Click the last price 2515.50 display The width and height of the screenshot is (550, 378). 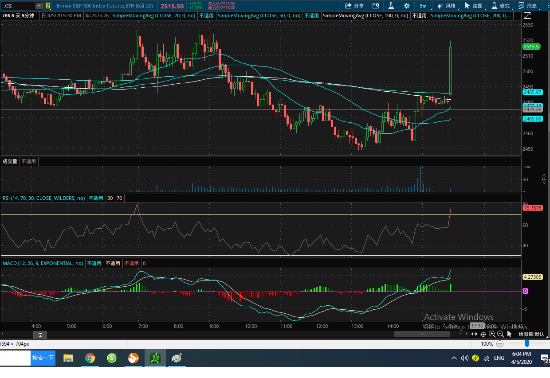(172, 6)
